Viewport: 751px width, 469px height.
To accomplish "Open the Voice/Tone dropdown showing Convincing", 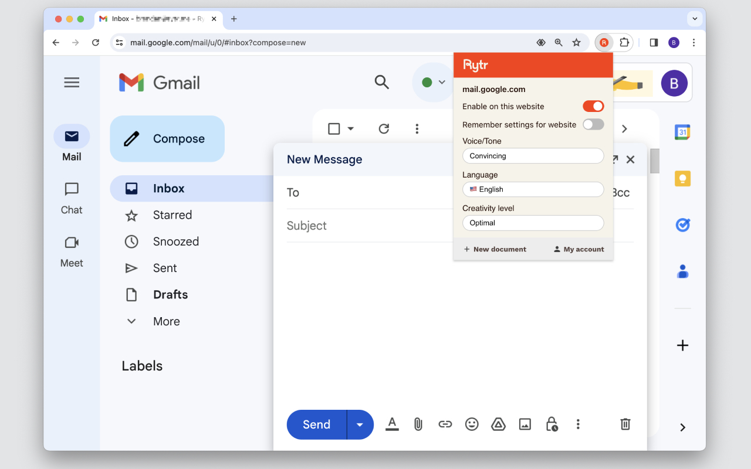I will point(533,155).
